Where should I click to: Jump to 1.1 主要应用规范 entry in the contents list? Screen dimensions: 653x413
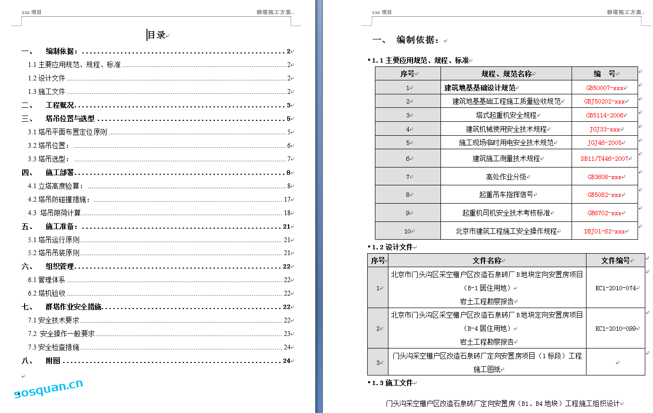pos(74,65)
